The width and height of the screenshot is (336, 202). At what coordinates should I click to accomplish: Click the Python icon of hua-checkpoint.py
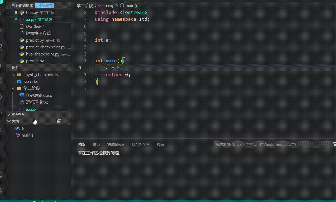click(22, 54)
